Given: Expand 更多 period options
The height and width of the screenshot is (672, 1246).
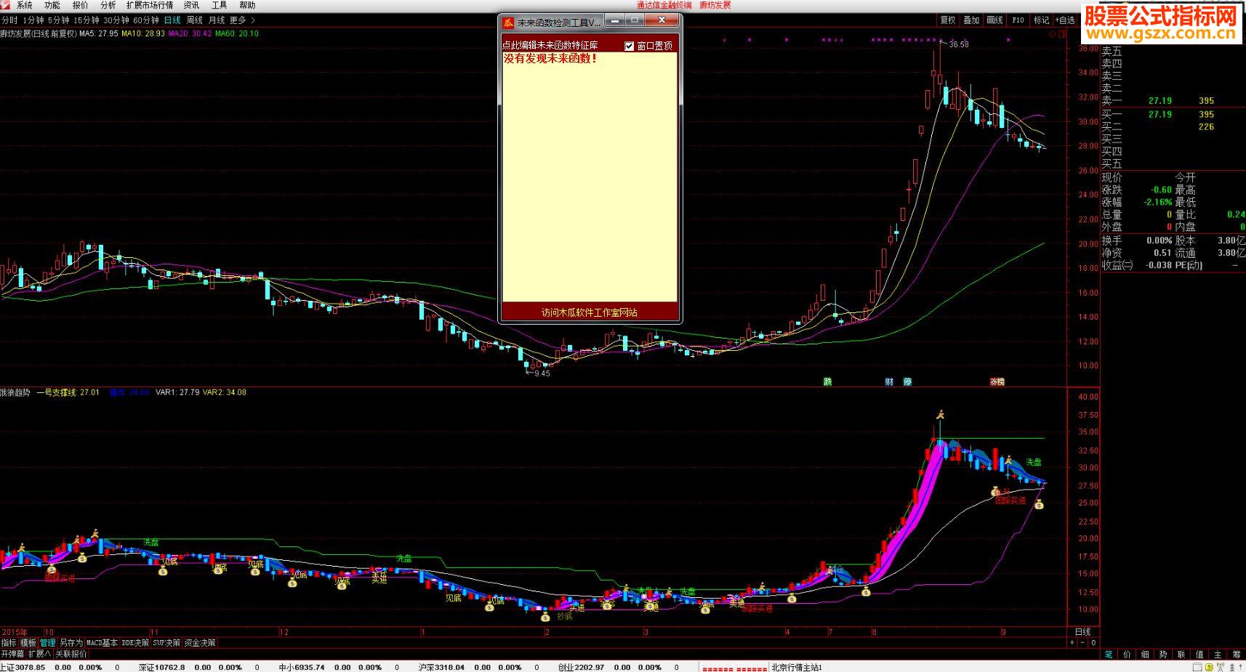Looking at the screenshot, I should click(x=242, y=20).
